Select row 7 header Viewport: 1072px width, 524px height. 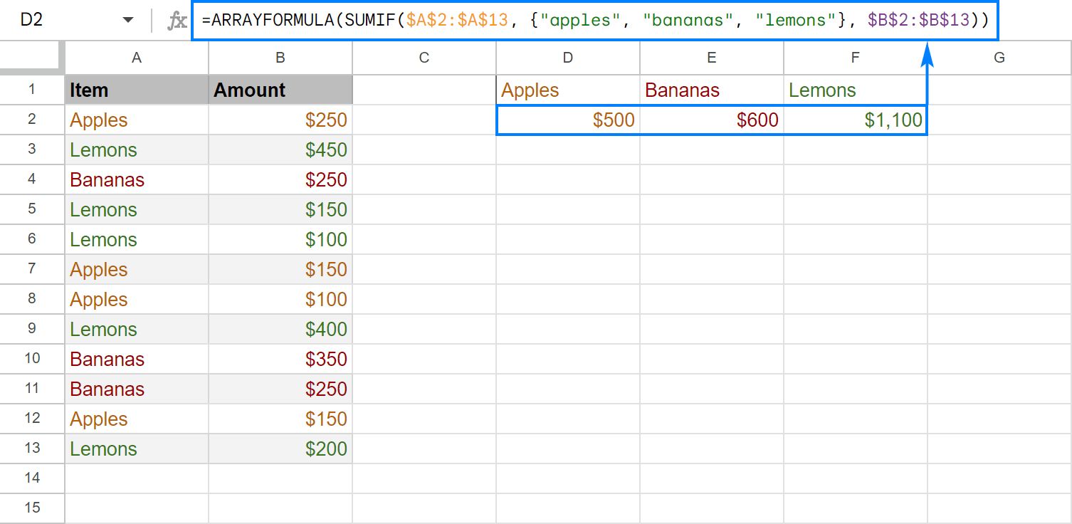point(32,269)
